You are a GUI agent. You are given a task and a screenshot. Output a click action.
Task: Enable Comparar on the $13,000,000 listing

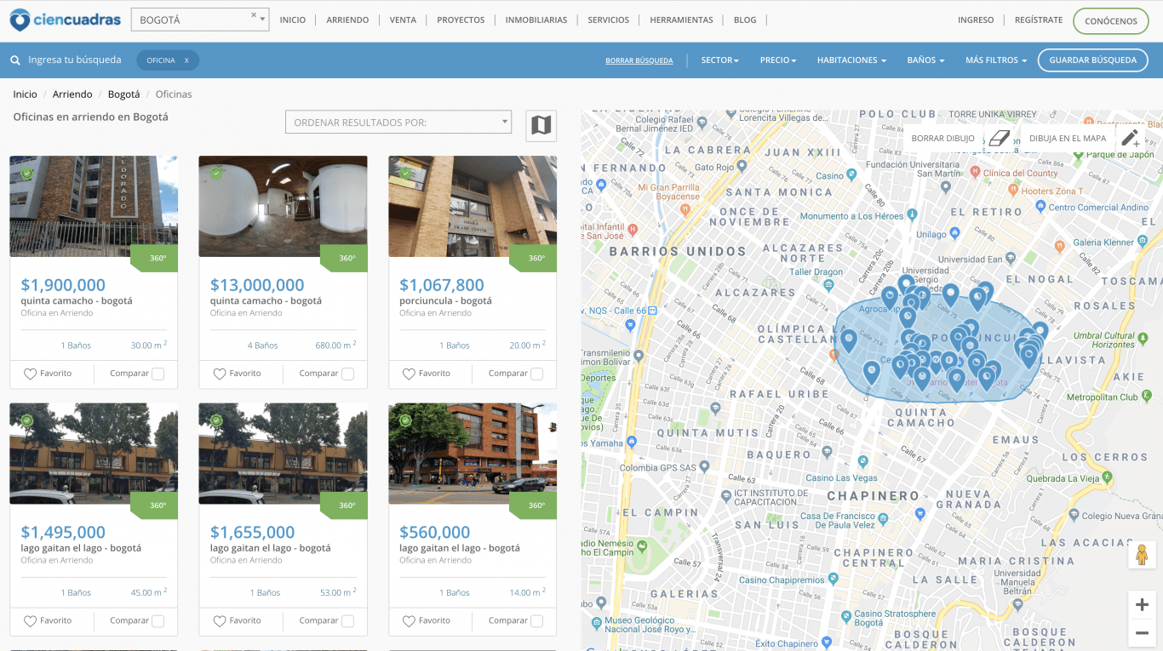tap(347, 374)
